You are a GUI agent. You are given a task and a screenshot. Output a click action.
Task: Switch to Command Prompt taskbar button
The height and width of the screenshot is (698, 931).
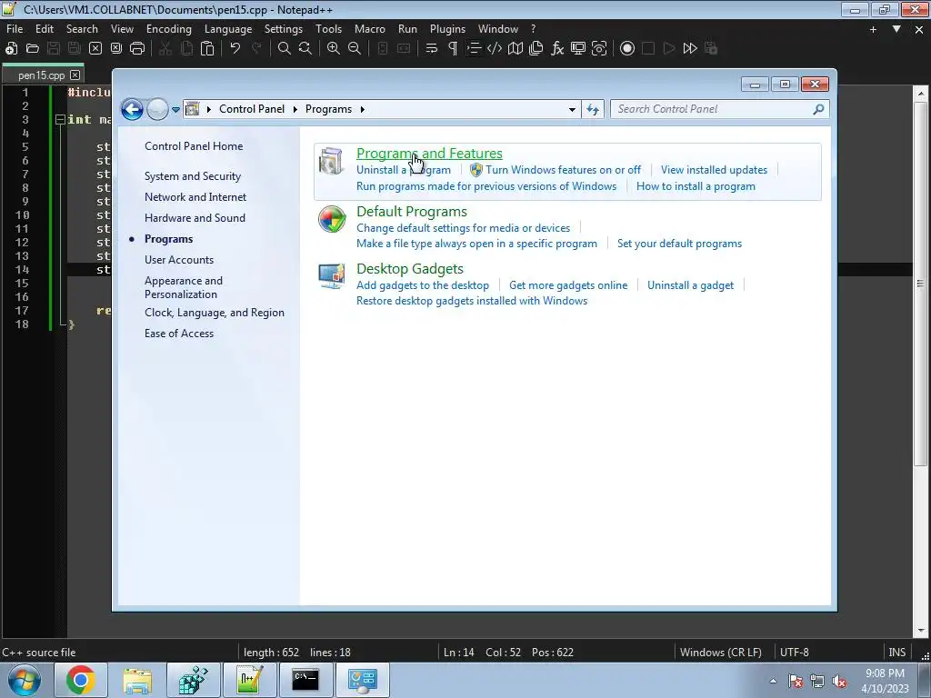[x=305, y=680]
